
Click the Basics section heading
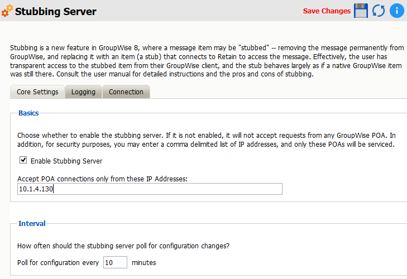tap(28, 113)
